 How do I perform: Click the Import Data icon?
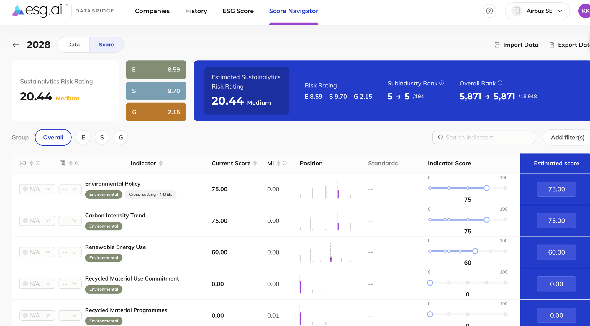[497, 45]
